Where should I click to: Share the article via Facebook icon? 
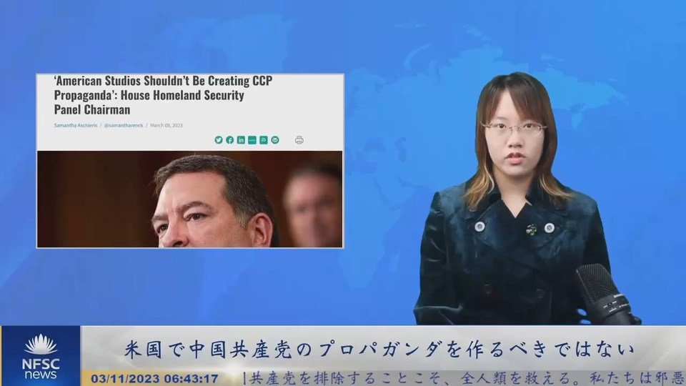(229, 140)
